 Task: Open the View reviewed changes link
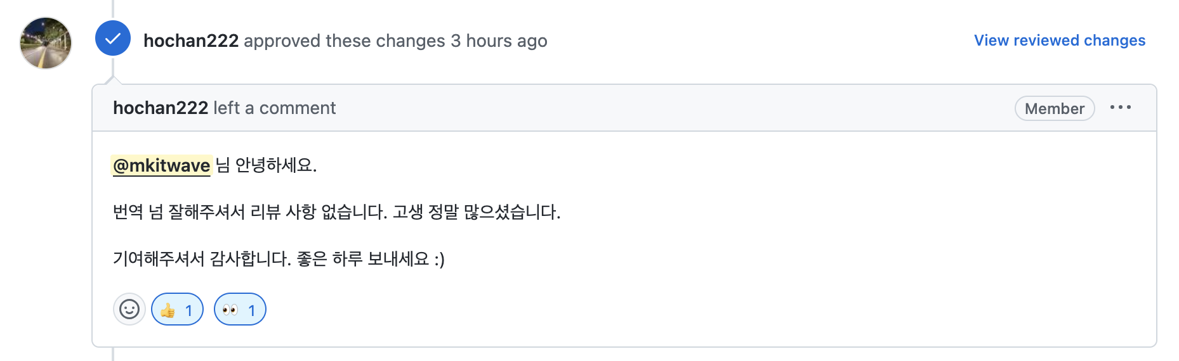coord(1059,41)
